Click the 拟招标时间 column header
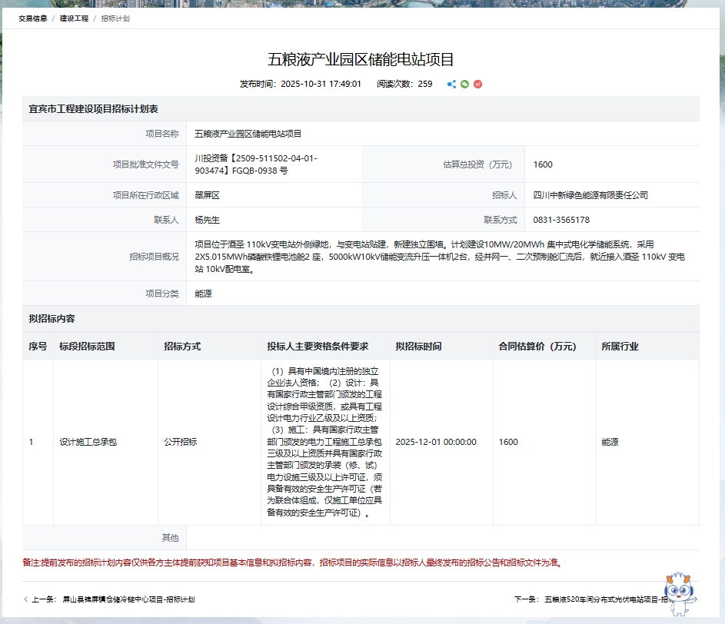This screenshot has height=624, width=725. [418, 347]
